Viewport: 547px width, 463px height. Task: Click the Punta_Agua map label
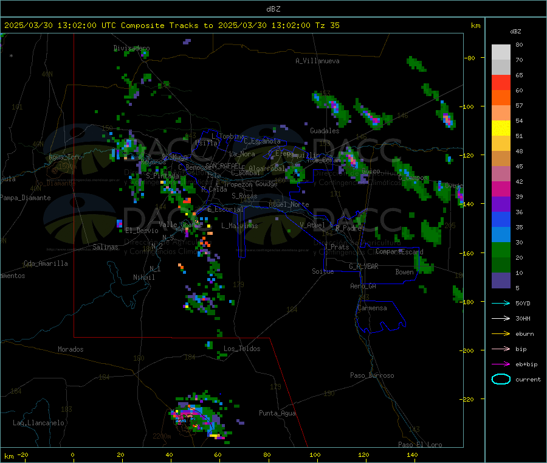point(277,413)
